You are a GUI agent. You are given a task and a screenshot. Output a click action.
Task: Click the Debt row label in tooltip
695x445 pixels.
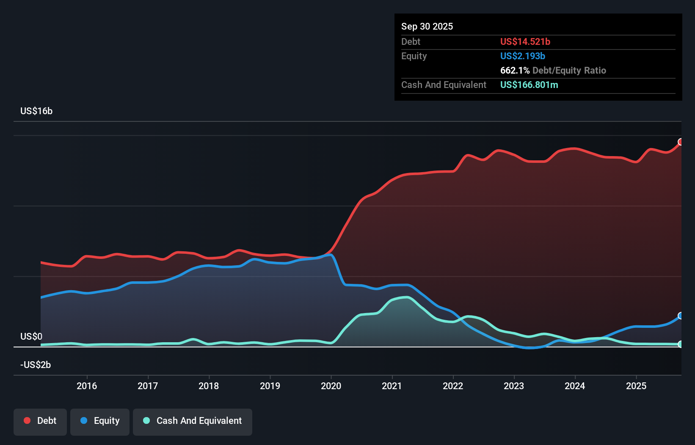(411, 42)
